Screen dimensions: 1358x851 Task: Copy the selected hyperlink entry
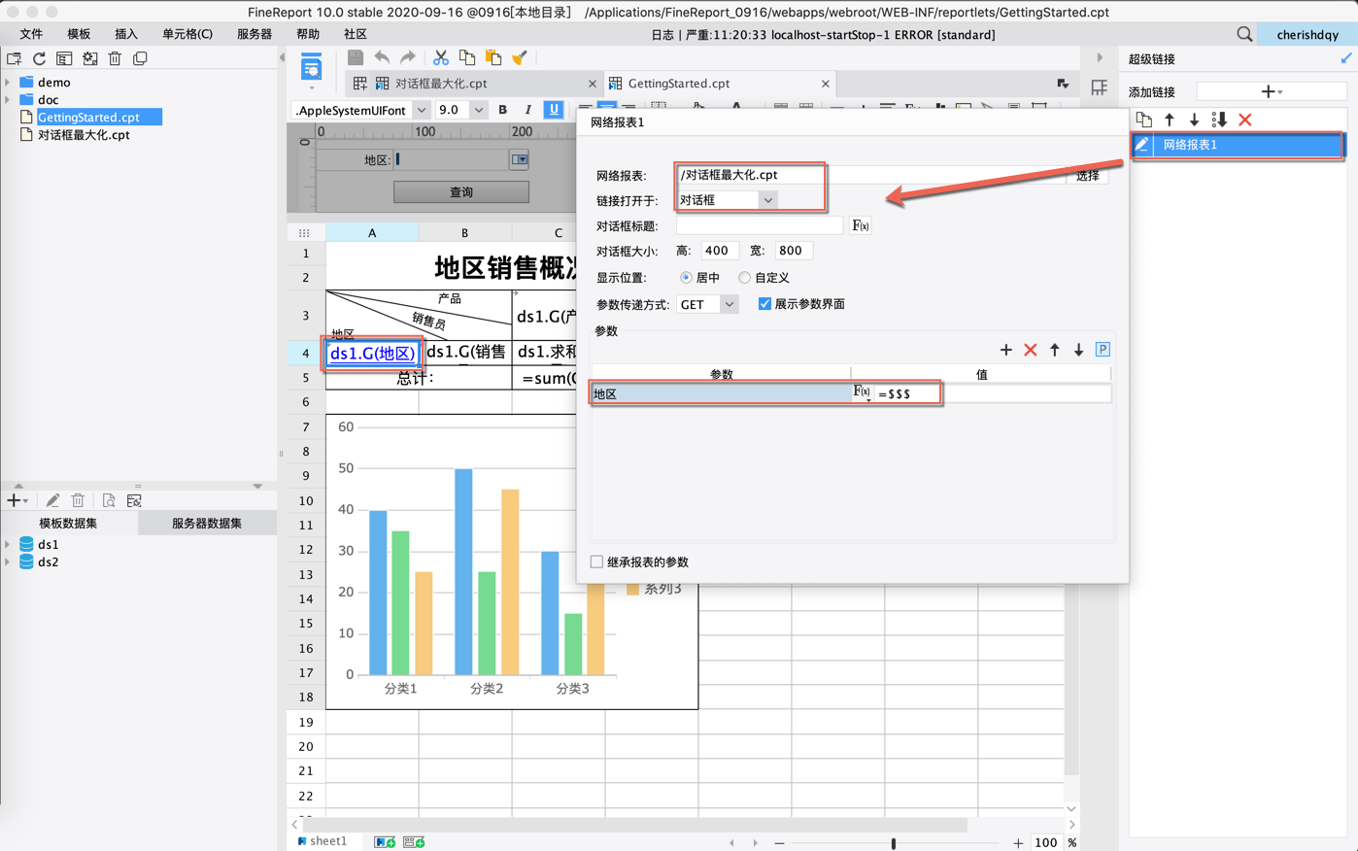[x=1144, y=119]
